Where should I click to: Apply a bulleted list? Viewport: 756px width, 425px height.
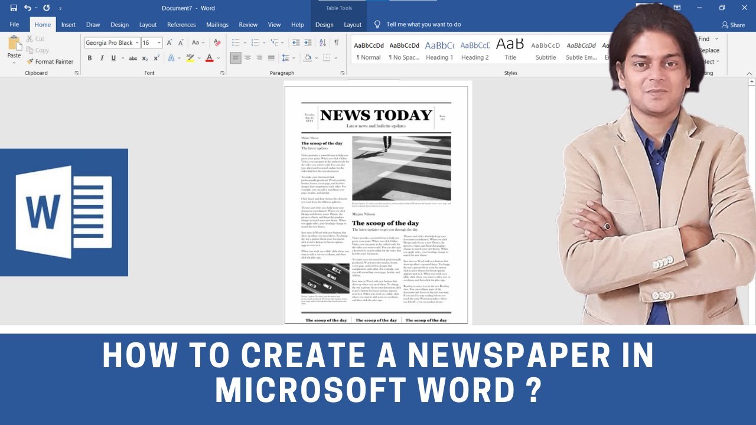click(236, 42)
